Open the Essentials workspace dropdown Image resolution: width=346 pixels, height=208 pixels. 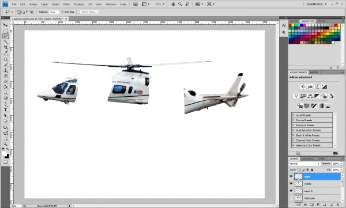pyautogui.click(x=316, y=4)
